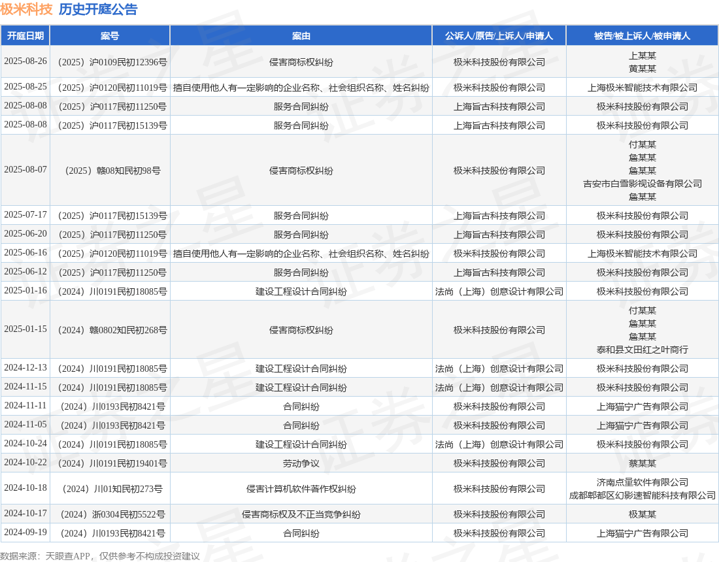Click 合同纠纷 in the 2024-11-05 row
This screenshot has width=719, height=562.
click(301, 425)
